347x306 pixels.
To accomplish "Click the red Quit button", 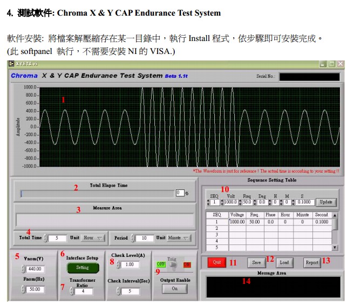I will point(216,262).
